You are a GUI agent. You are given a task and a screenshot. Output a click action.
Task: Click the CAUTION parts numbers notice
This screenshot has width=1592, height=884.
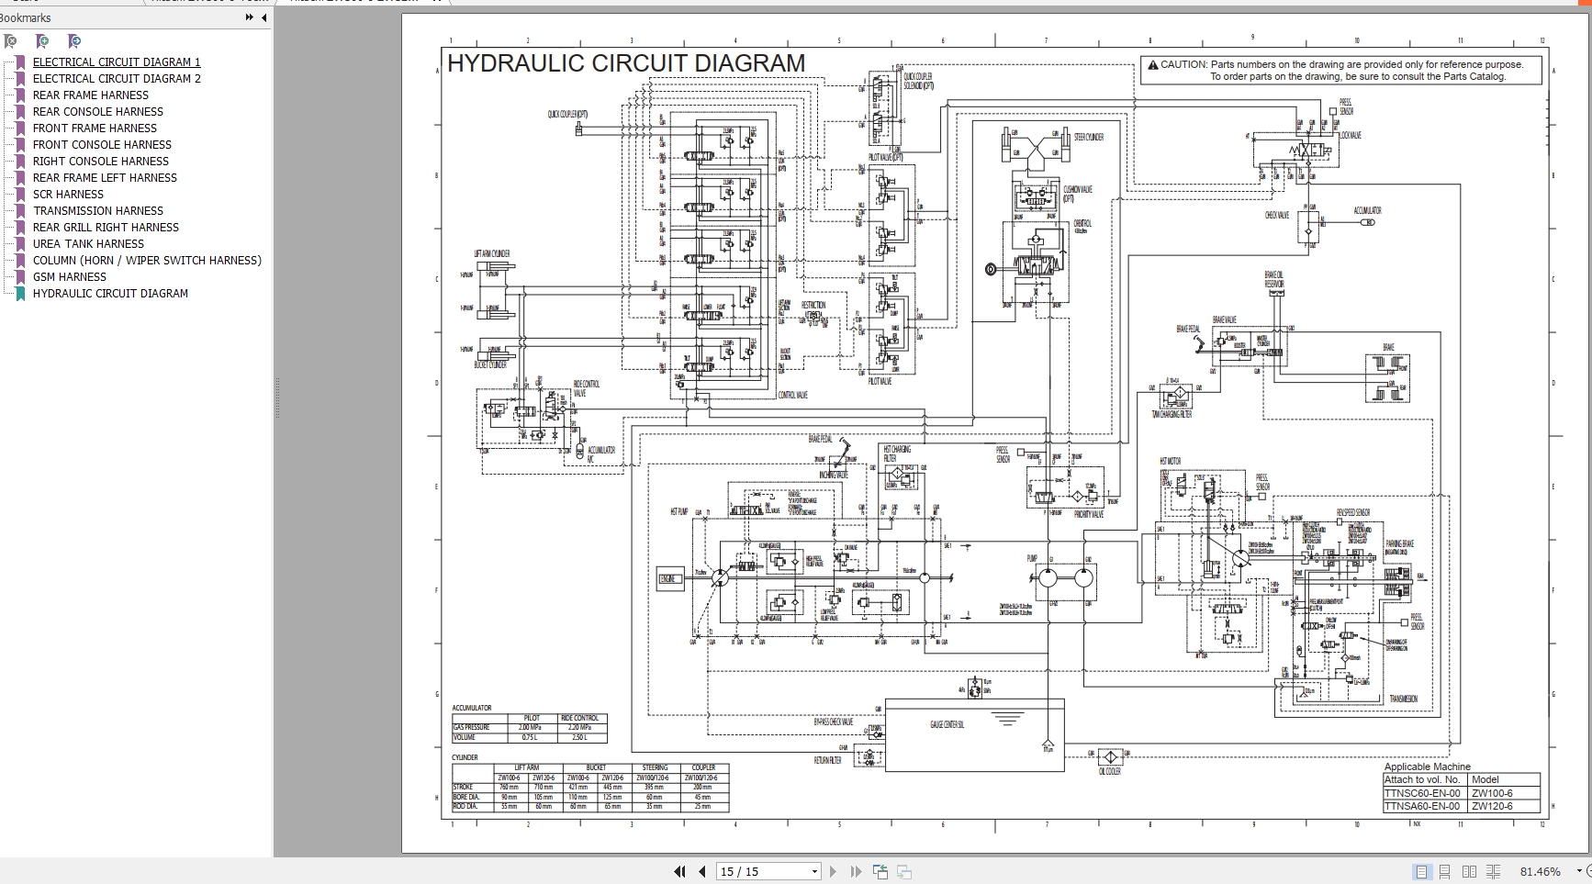click(1343, 71)
